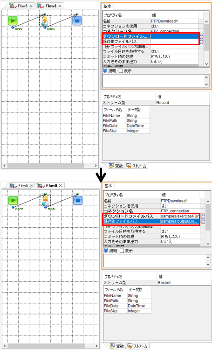The width and height of the screenshot is (212, 350).
Task: Switch to the Flow5 tab in upper editor
Action: point(22,6)
